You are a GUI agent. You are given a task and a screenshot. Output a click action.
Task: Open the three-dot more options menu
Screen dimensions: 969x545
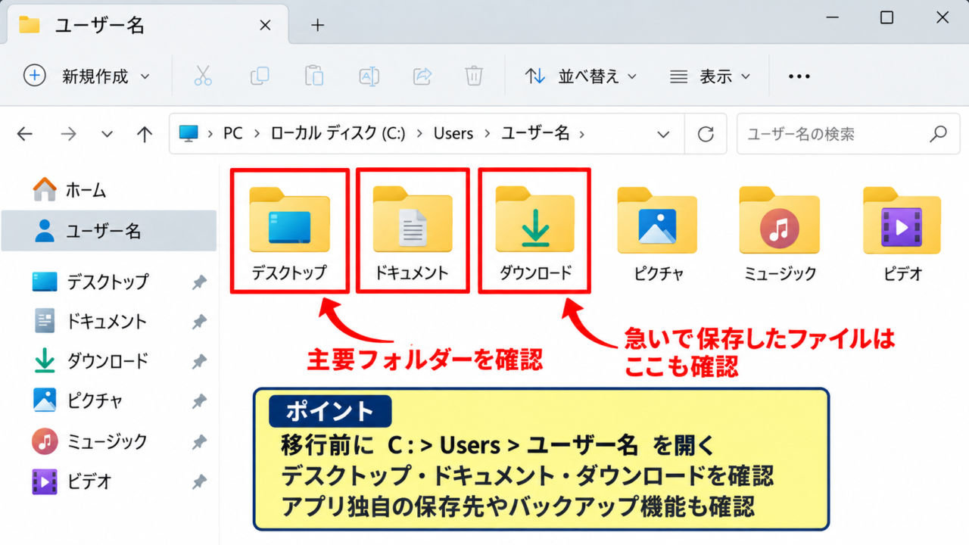point(799,76)
